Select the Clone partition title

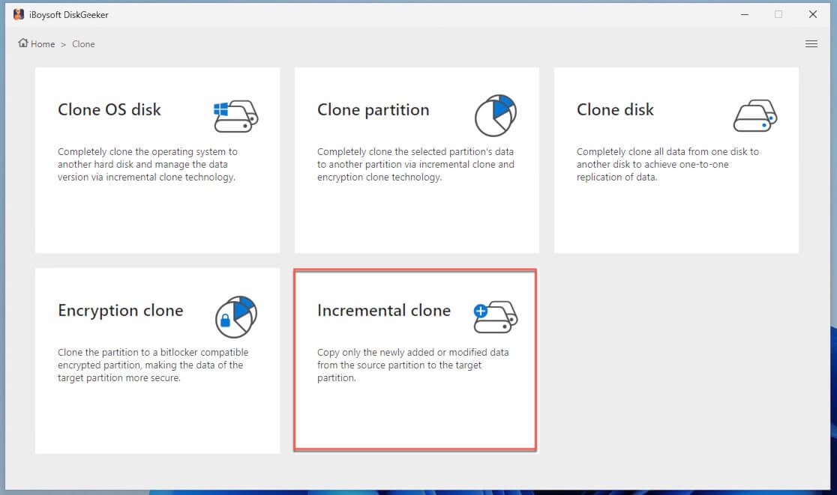tap(373, 110)
